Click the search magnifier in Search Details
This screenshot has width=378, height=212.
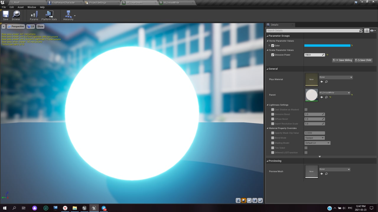(x=361, y=31)
